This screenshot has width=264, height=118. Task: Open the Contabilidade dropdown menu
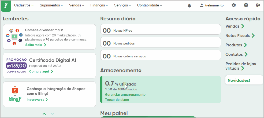[150, 5]
